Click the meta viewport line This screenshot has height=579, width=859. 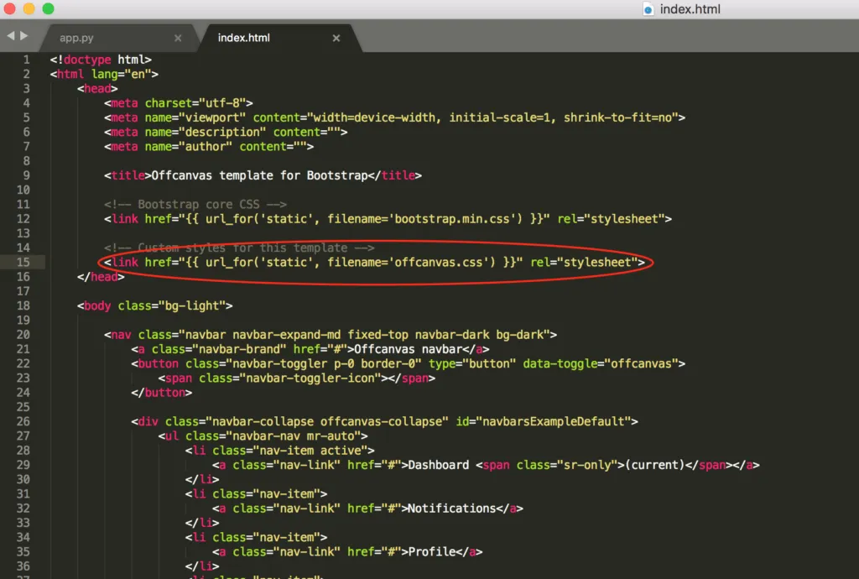(x=394, y=117)
